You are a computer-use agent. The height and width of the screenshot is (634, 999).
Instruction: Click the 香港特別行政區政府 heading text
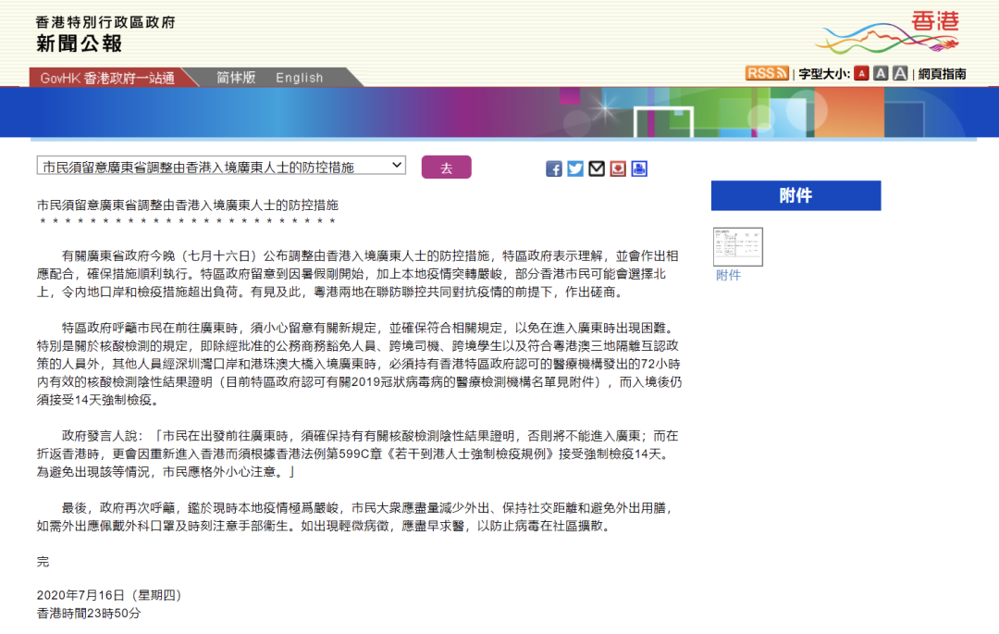point(105,22)
